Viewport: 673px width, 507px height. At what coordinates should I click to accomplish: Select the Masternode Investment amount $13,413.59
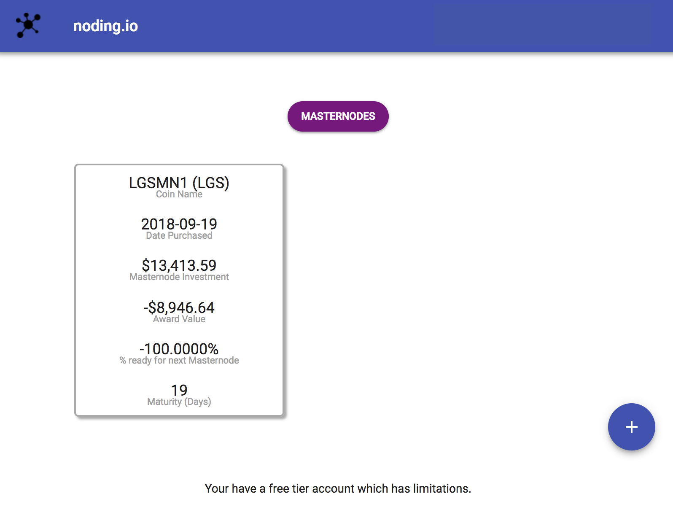179,265
